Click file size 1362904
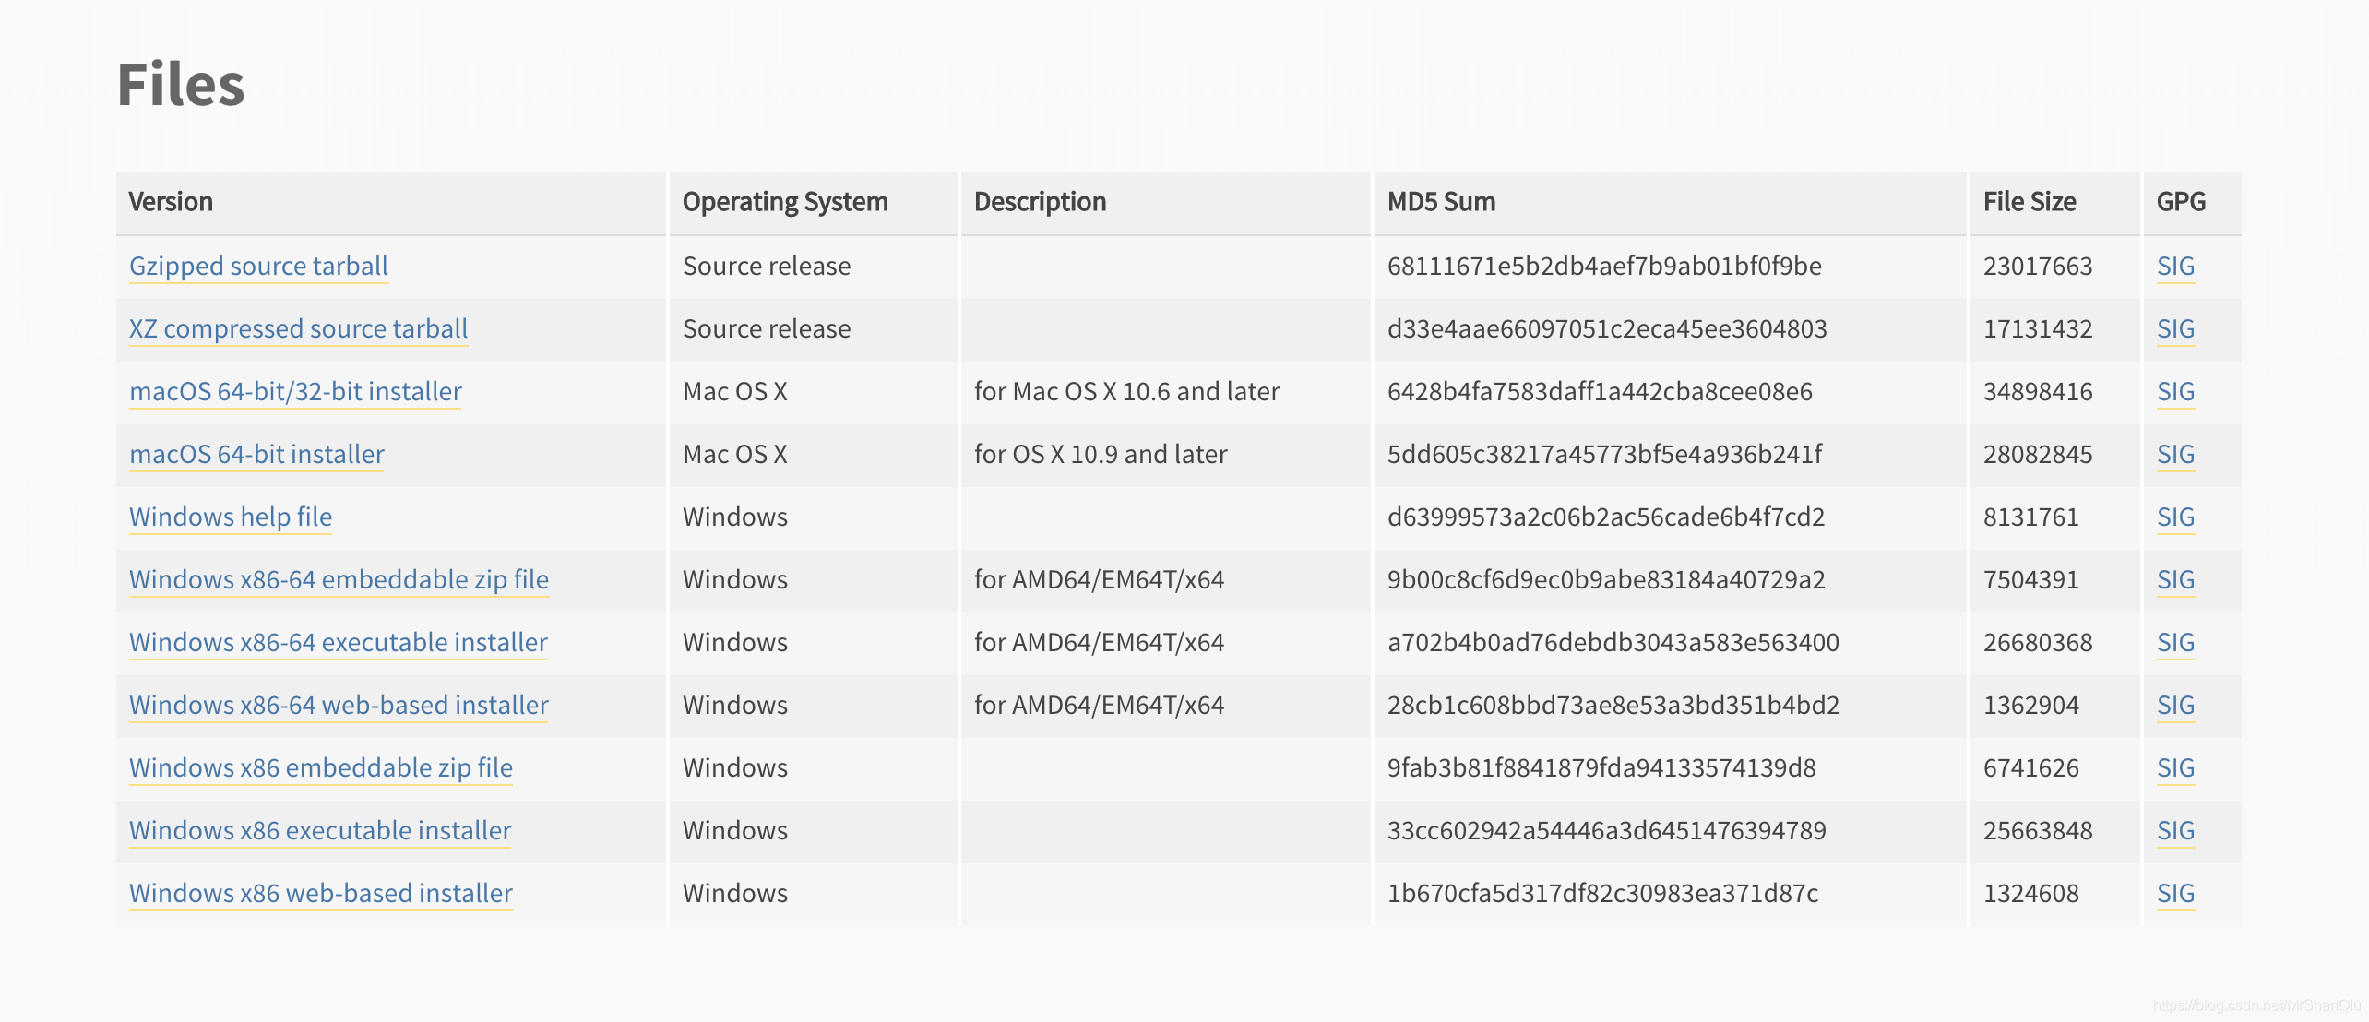The height and width of the screenshot is (1022, 2369). tap(2030, 706)
